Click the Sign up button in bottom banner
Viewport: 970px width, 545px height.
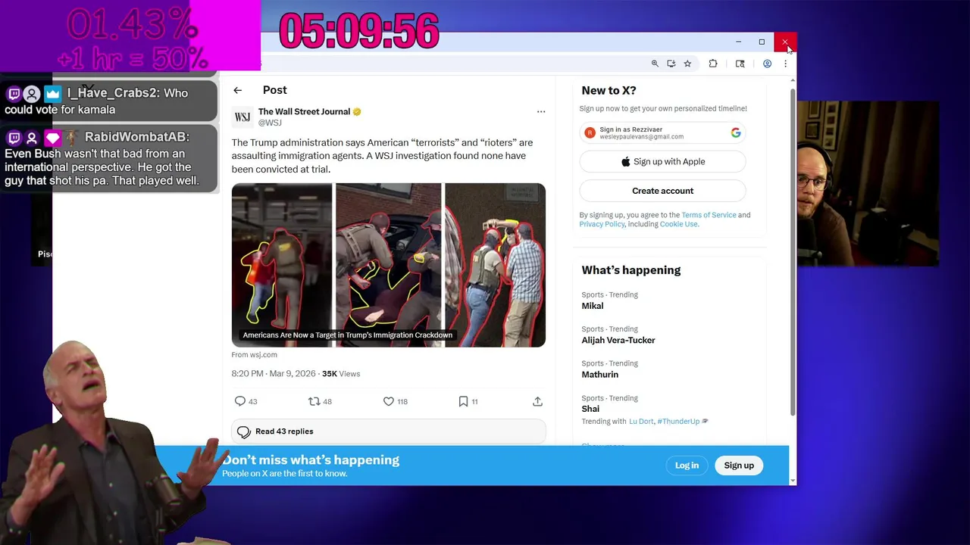(x=739, y=466)
